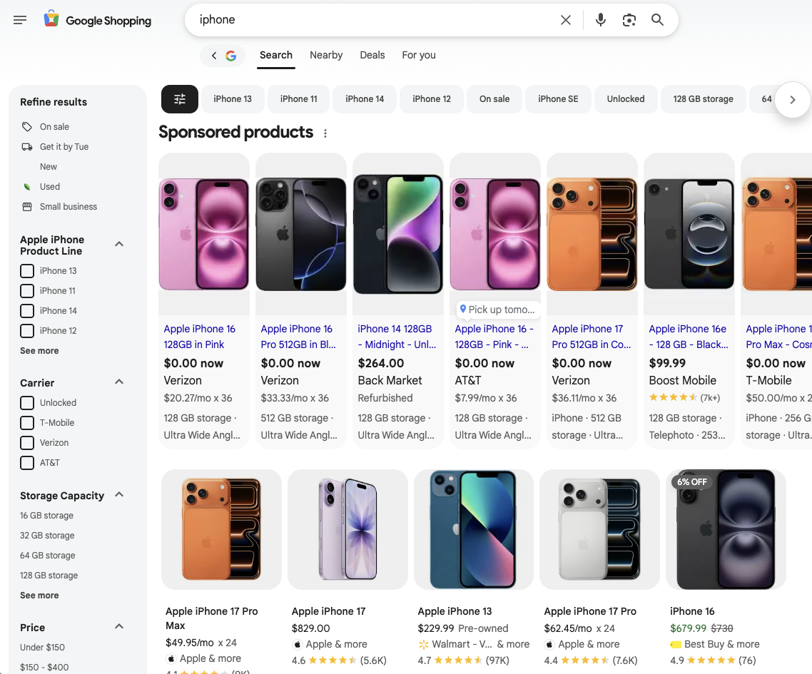Click the Small business storefront icon
This screenshot has width=812, height=674.
(x=27, y=207)
